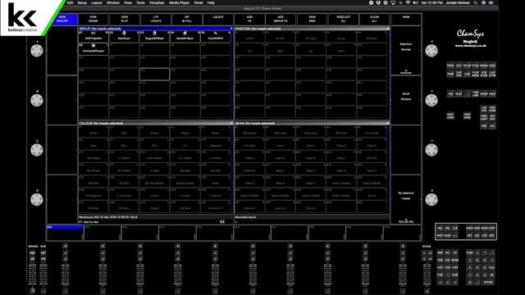The width and height of the screenshot is (525, 295).
Task: Close the Beam window
Action: [388, 123]
